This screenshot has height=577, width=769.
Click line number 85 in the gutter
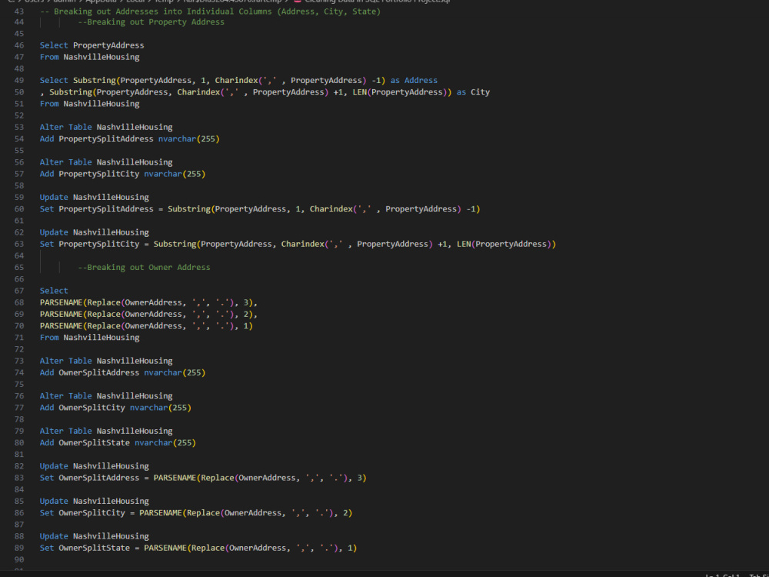point(19,501)
